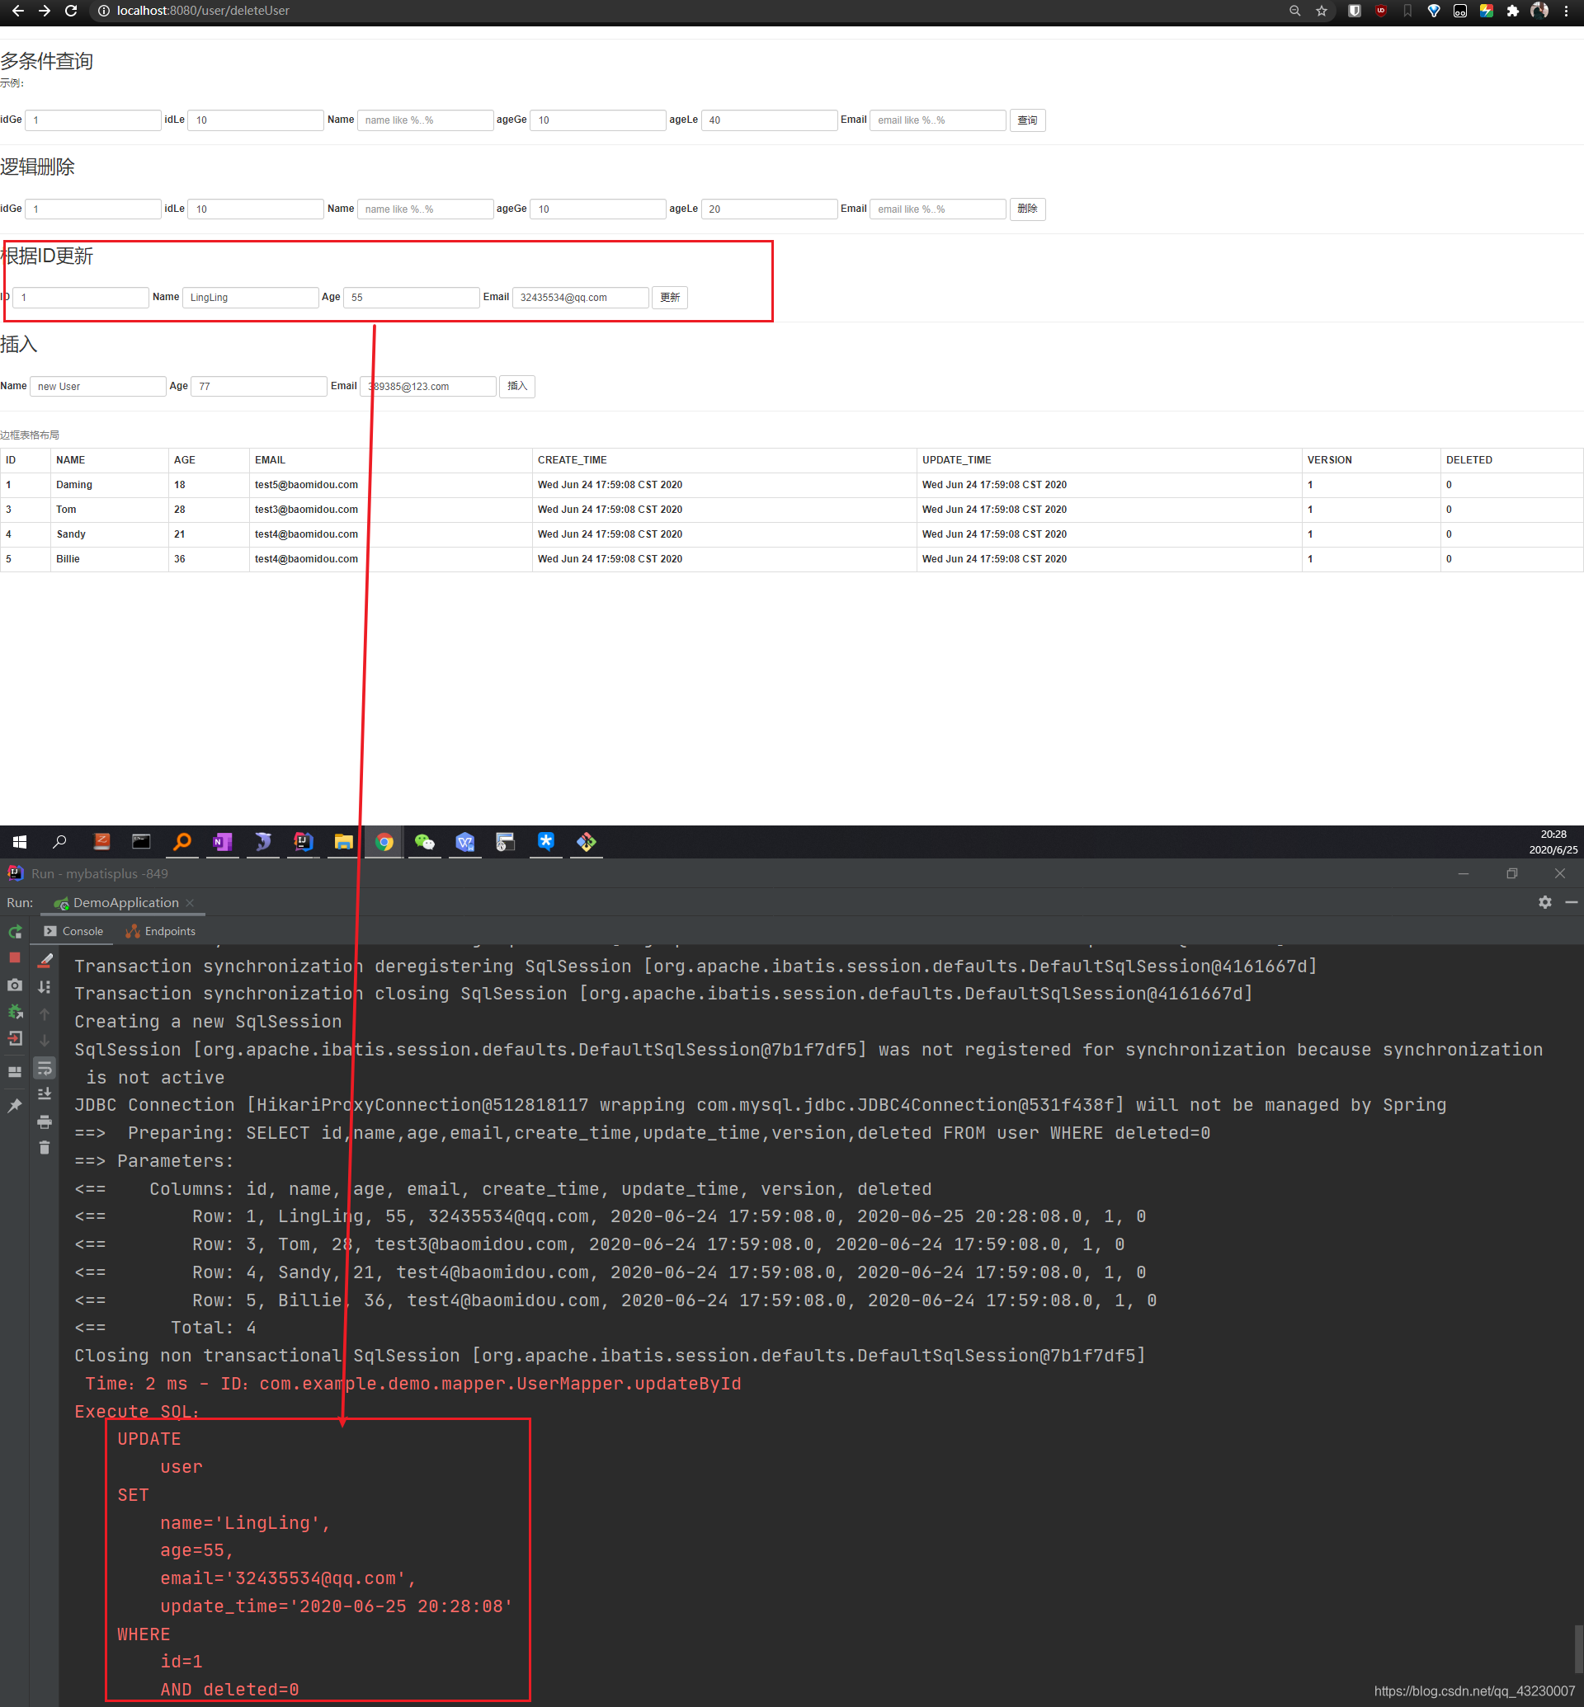Viewport: 1584px width, 1707px height.
Task: Focus the delete section Name field
Action: click(425, 209)
